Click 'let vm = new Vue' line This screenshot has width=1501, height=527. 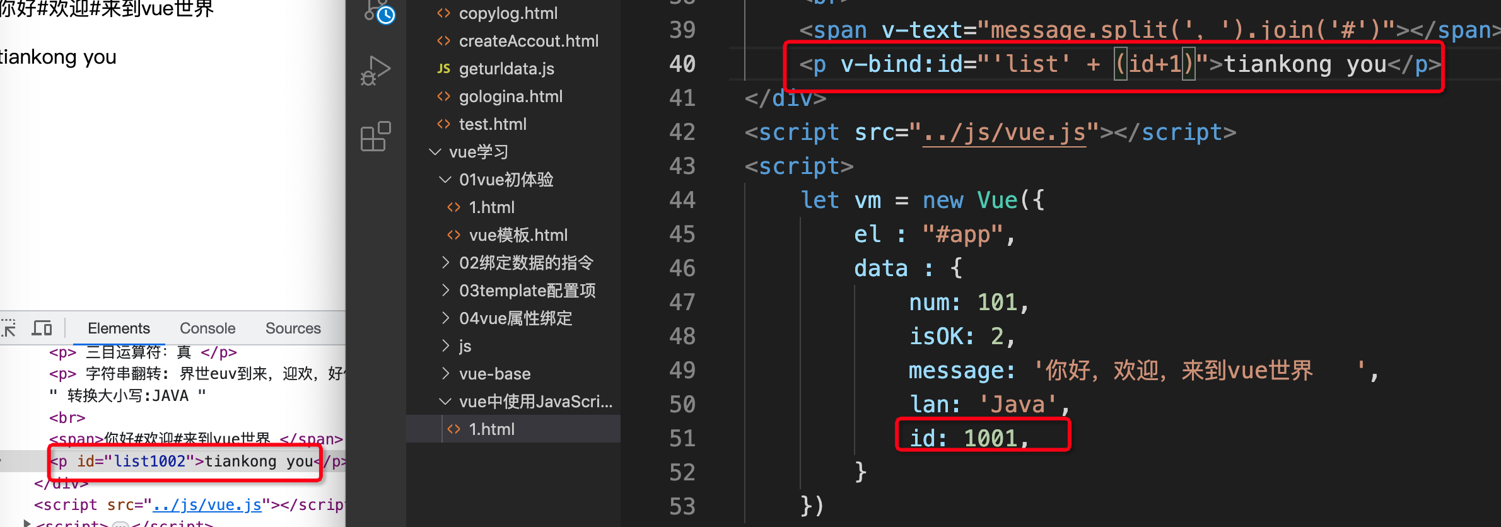coord(922,200)
